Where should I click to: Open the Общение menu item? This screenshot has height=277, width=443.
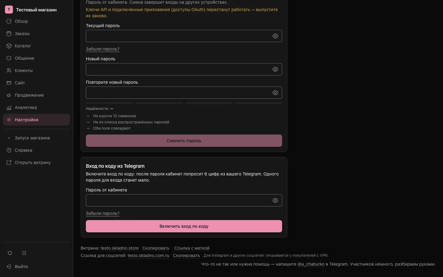pos(36,58)
